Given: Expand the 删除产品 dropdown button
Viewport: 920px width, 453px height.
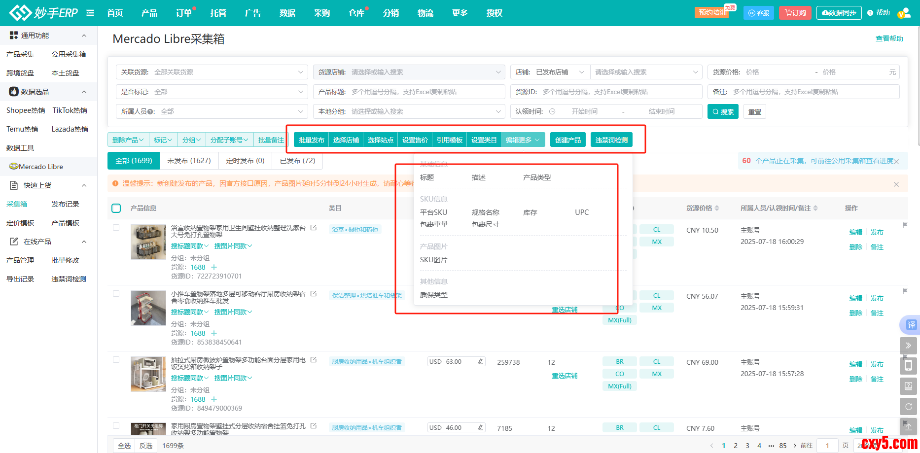Looking at the screenshot, I should tap(128, 140).
